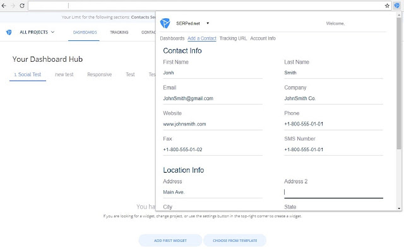Open the Test dashboard tab

point(131,74)
